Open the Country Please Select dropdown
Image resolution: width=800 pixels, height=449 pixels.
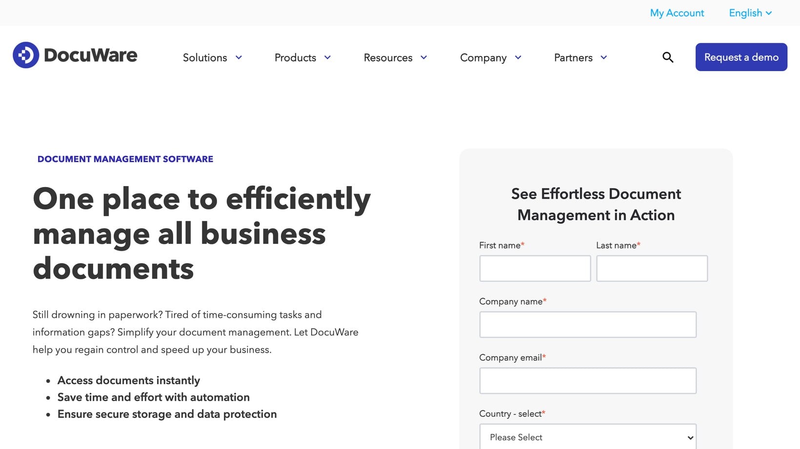coord(588,437)
